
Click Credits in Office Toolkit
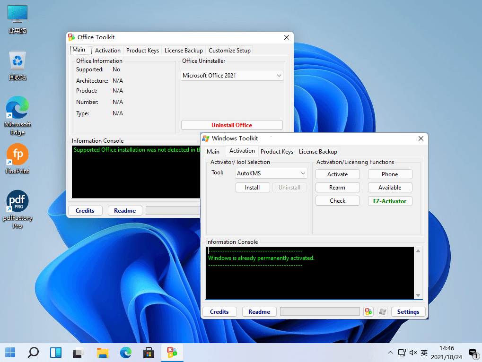point(85,211)
